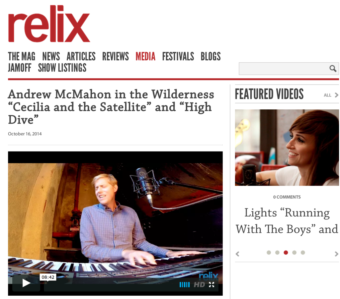Screen dimensions: 340x299
Task: Click into the site search field
Action: pyautogui.click(x=289, y=69)
